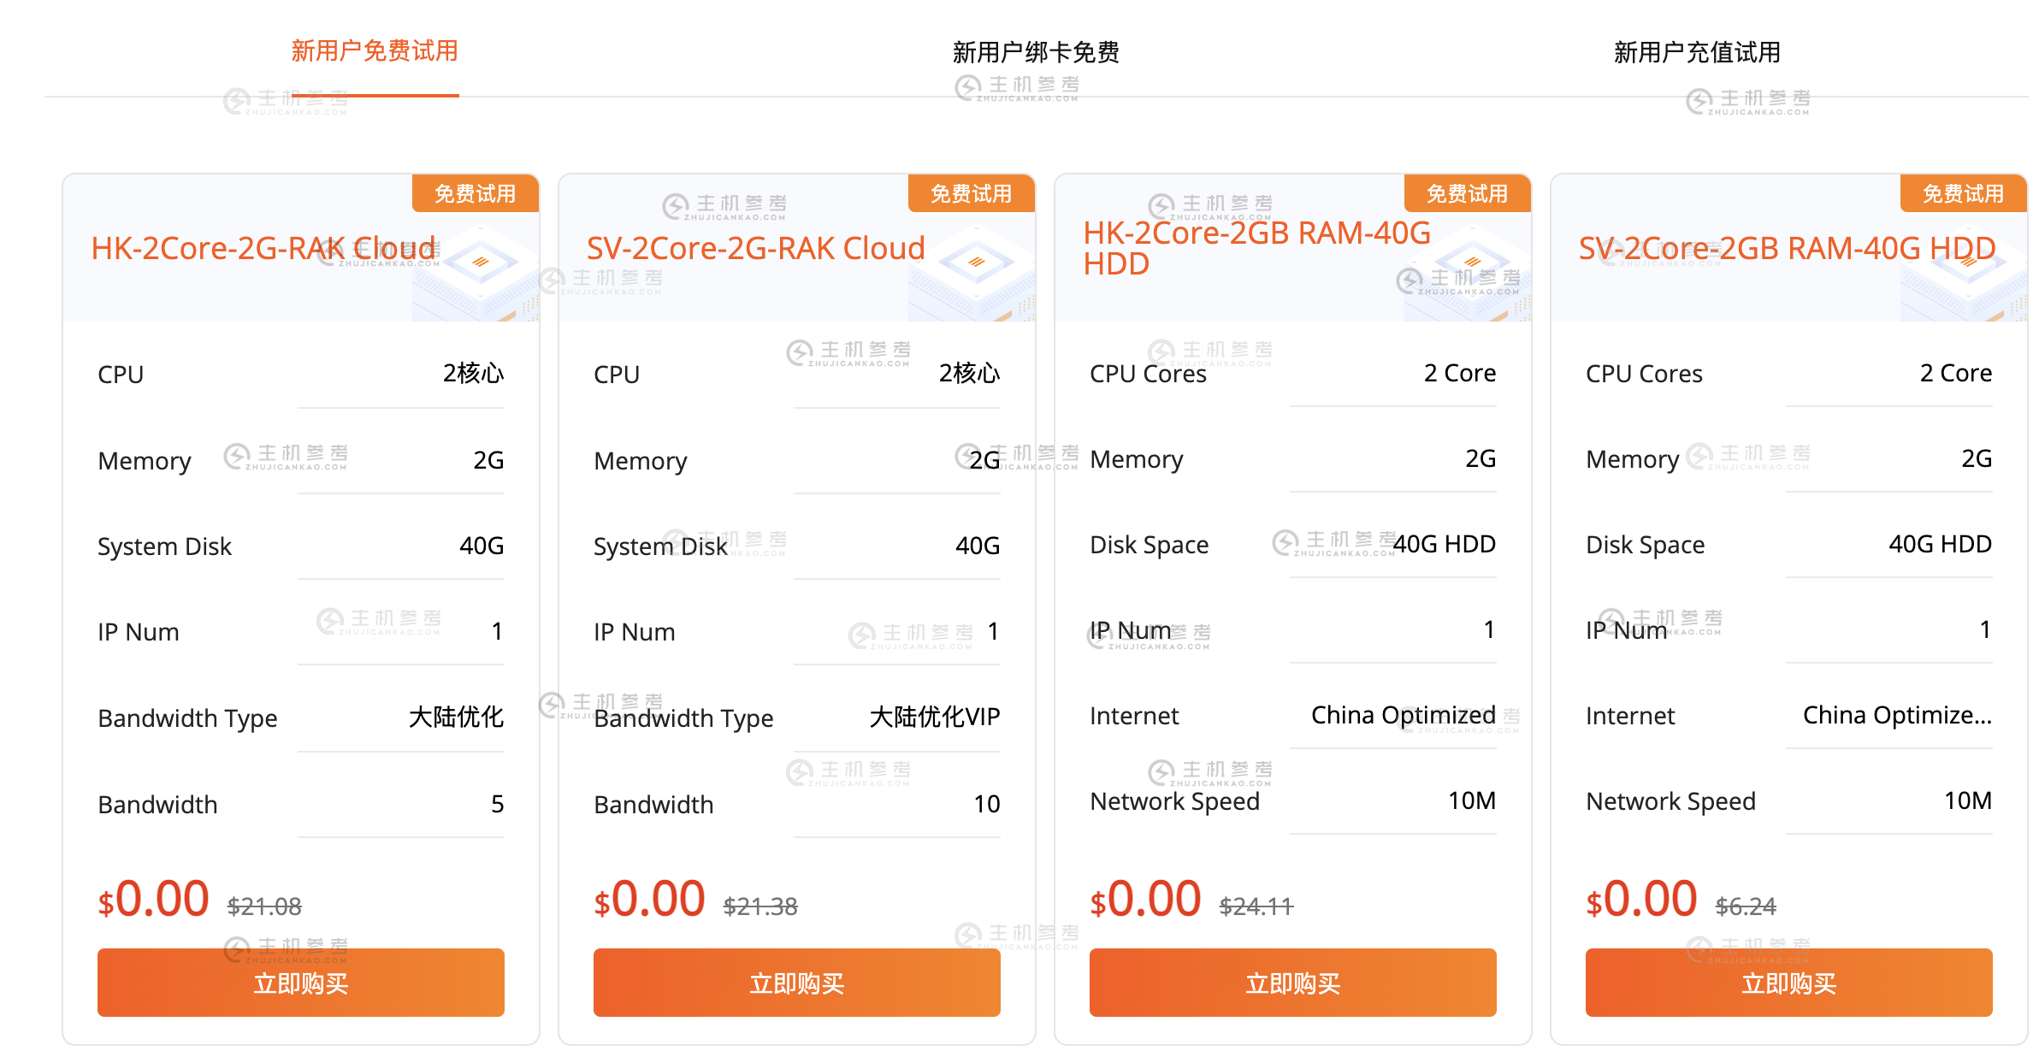Click struck-through price $24.11
This screenshot has width=2039, height=1057.
[1256, 906]
